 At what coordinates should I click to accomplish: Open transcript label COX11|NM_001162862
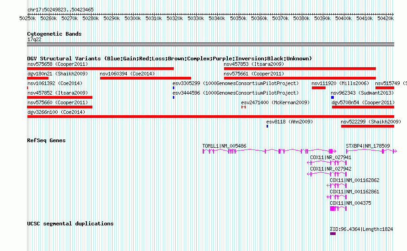click(x=354, y=180)
